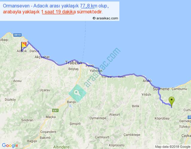Select the Araklı label on the coast

point(147,81)
